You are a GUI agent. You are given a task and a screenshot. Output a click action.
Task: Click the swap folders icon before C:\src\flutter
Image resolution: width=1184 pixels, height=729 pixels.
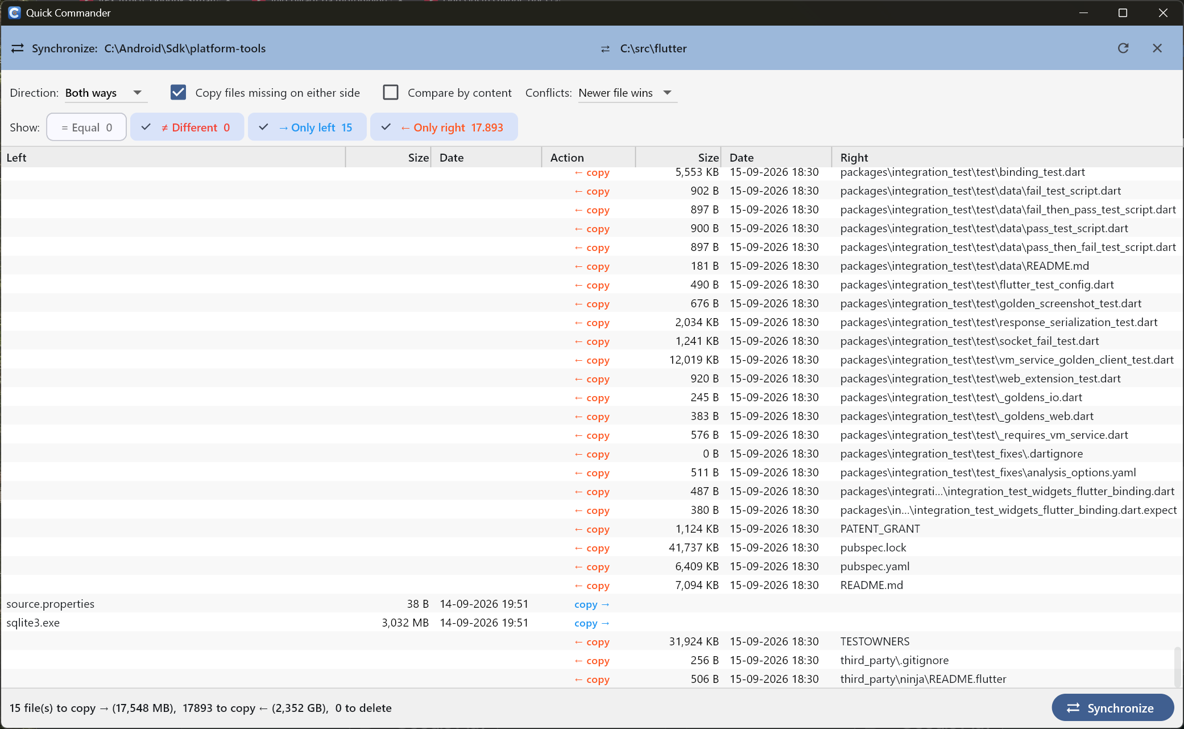click(605, 49)
